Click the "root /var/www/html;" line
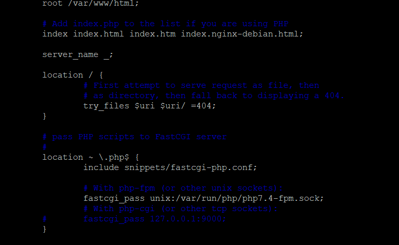Viewport: 399px width, 245px height. pos(90,3)
